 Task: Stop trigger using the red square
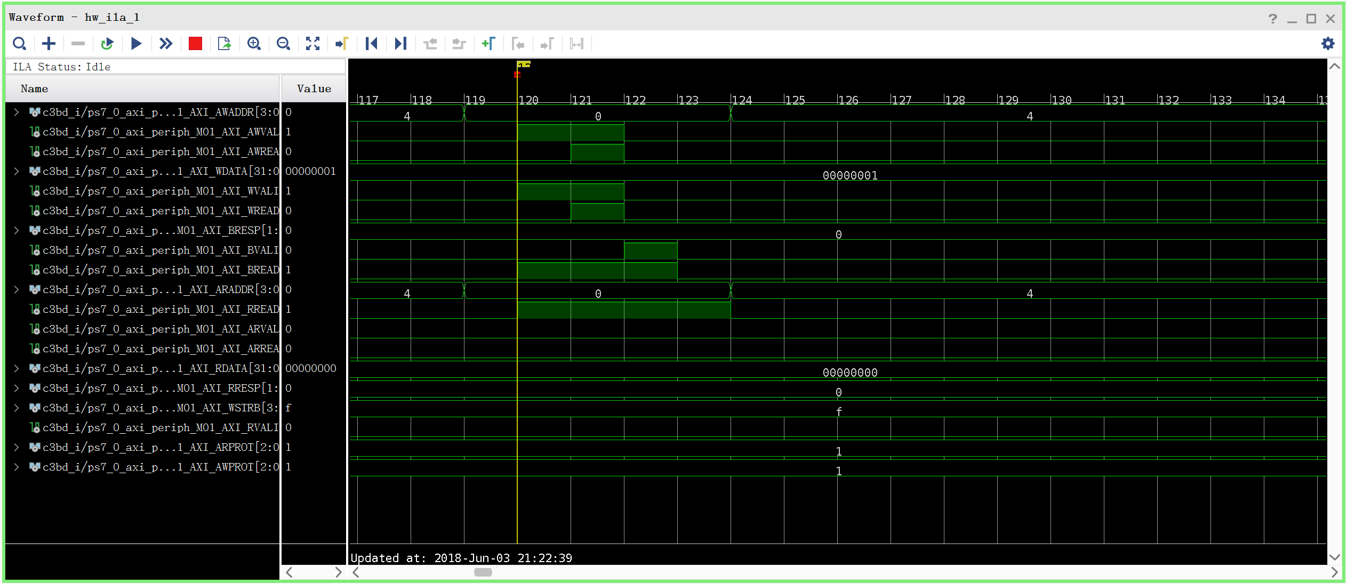(195, 44)
